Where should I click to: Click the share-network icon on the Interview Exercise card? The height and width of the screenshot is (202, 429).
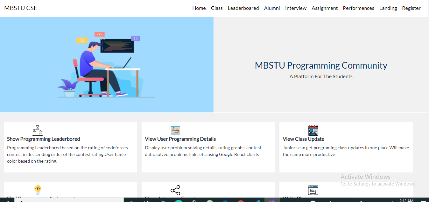(175, 190)
